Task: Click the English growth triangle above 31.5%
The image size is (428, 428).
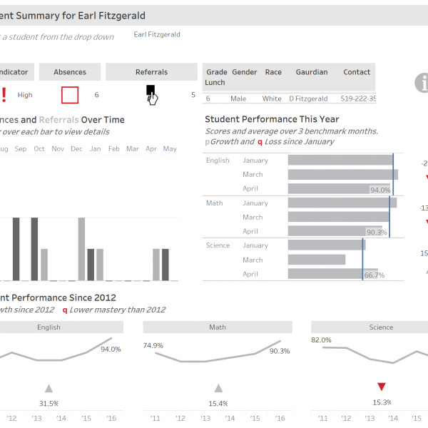Action: (49, 388)
